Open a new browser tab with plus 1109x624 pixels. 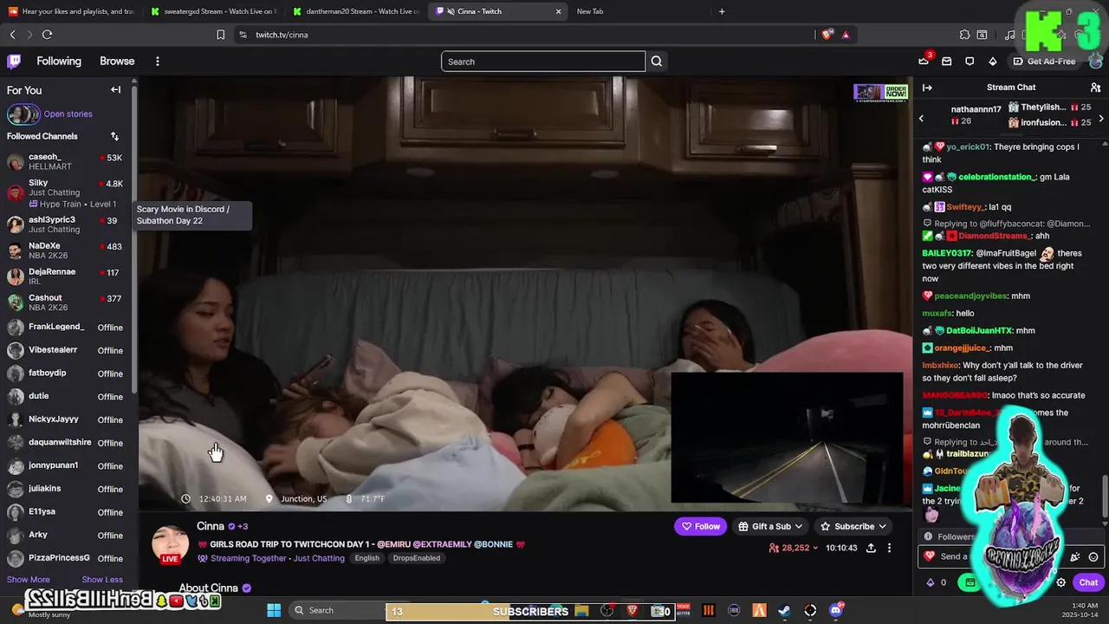click(722, 11)
